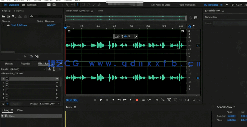Delete preset with the trash icon
Viewport: 247px width, 127px height.
point(54,69)
